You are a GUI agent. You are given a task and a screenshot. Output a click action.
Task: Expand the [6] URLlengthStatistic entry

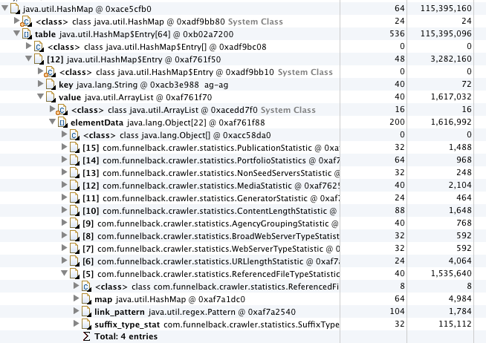point(65,261)
